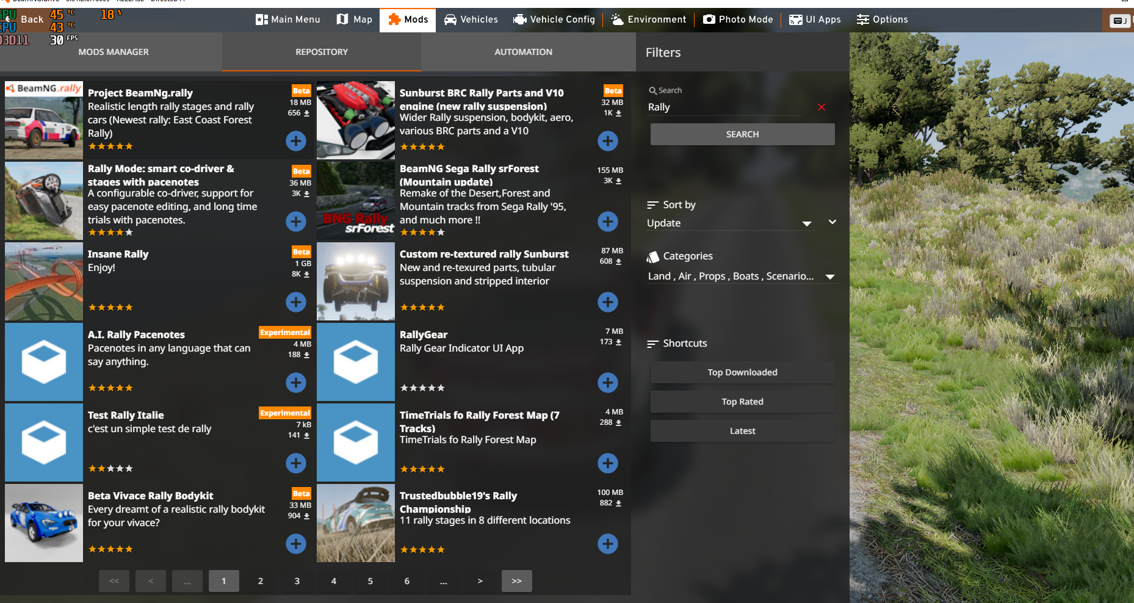Add Beta Vivace Rally Bodykit plus icon
This screenshot has height=603, width=1134.
pos(296,544)
